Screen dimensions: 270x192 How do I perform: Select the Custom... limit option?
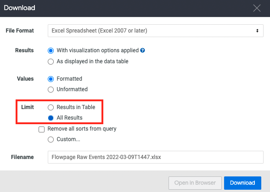point(51,139)
